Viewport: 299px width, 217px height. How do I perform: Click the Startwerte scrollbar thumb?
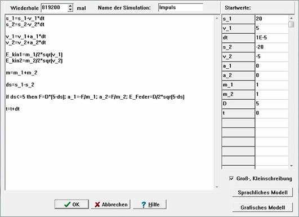point(291,24)
